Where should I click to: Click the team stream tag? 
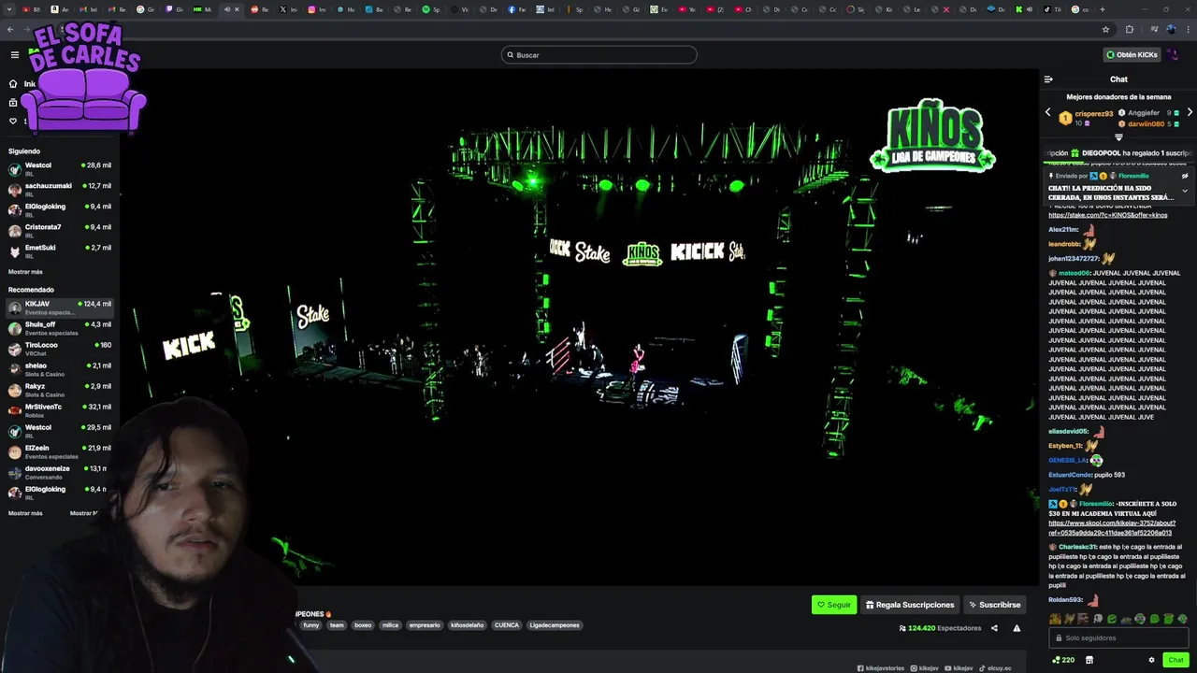337,625
